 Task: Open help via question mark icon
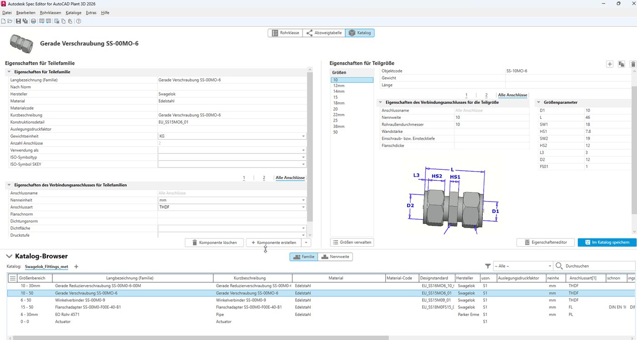click(x=79, y=21)
